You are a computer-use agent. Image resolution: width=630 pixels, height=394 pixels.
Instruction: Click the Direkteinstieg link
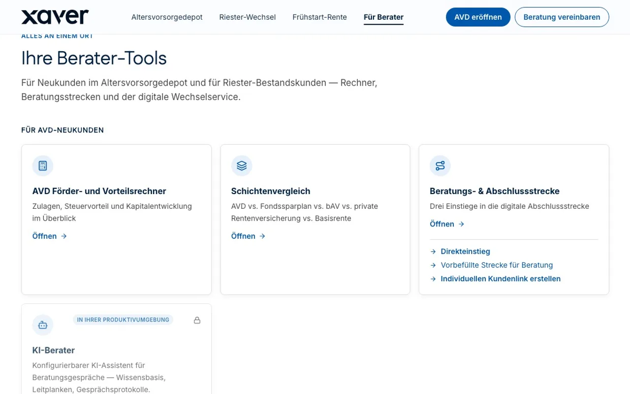[x=465, y=252]
